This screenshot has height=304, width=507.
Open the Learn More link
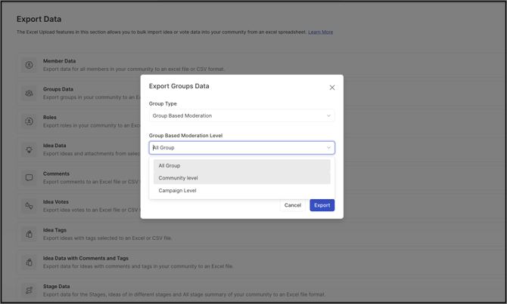click(320, 32)
